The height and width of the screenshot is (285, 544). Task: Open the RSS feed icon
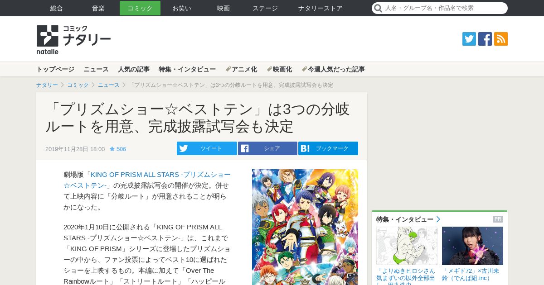pyautogui.click(x=501, y=39)
